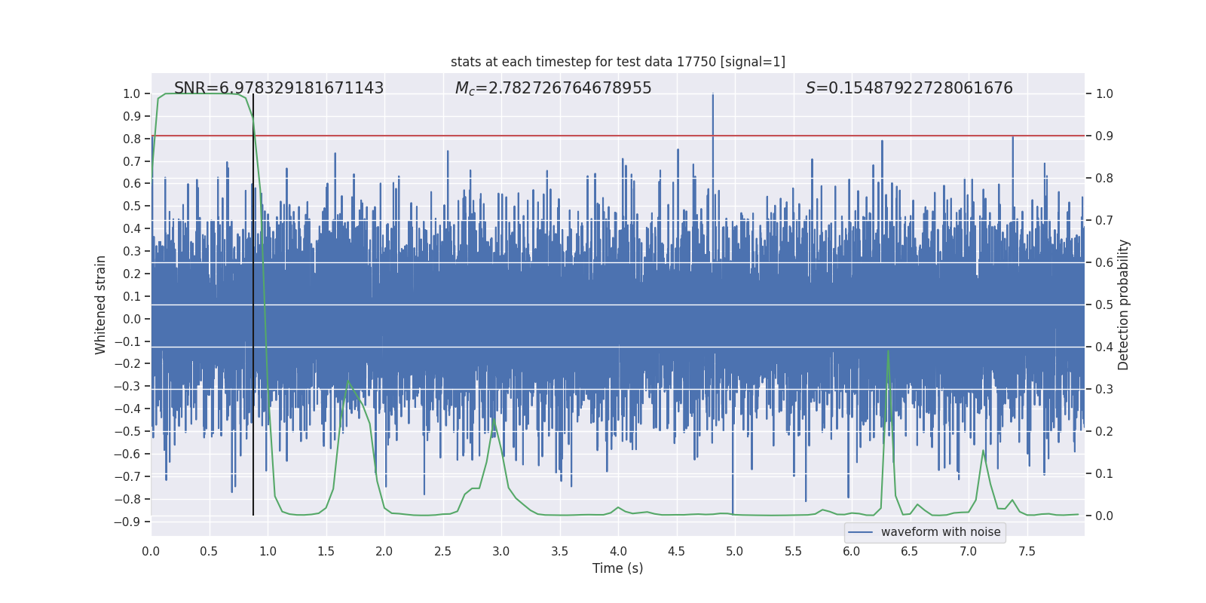The height and width of the screenshot is (603, 1206).
Task: Click the 7.5 tick label on time axis
Action: tap(1027, 551)
